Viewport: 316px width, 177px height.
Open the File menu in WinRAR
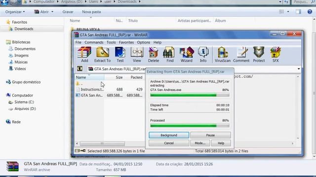click(78, 42)
